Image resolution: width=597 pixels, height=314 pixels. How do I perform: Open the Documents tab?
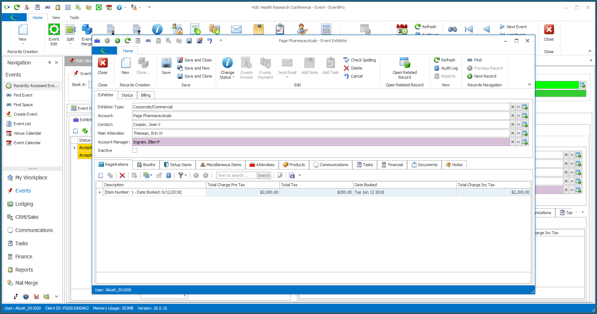point(424,165)
